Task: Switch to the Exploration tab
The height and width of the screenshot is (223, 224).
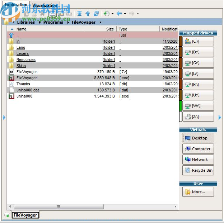Action: pyautogui.click(x=16, y=5)
